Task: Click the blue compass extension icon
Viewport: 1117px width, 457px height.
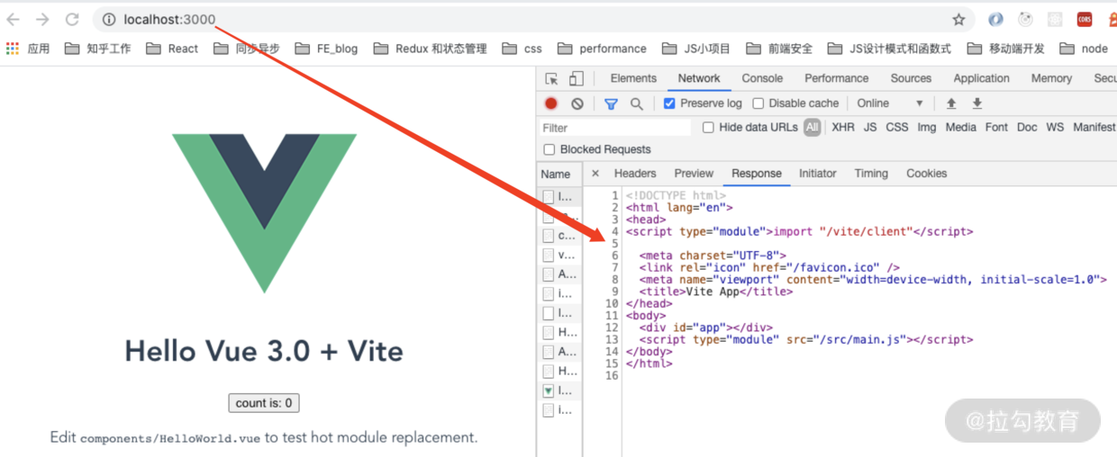Action: pyautogui.click(x=995, y=19)
